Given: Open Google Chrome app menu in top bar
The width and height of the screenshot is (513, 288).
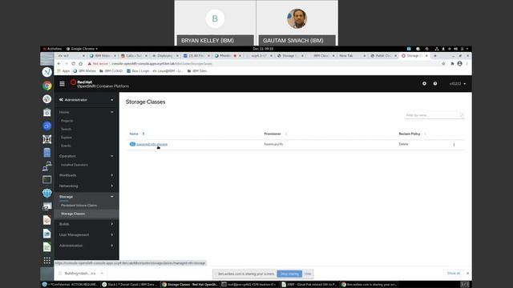Looking at the screenshot, I should tap(82, 49).
